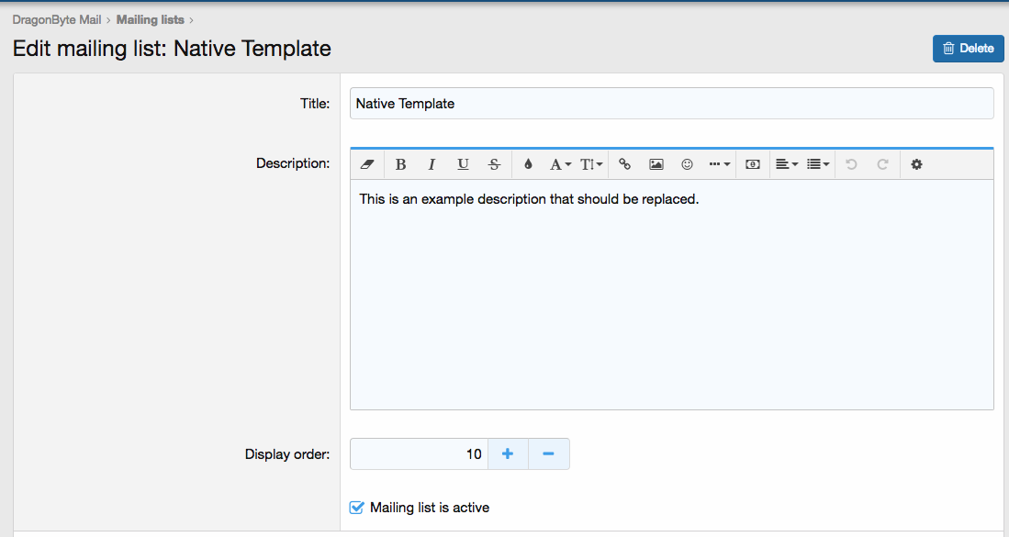Toggle bold formatting in editor
1009x537 pixels.
click(x=400, y=164)
